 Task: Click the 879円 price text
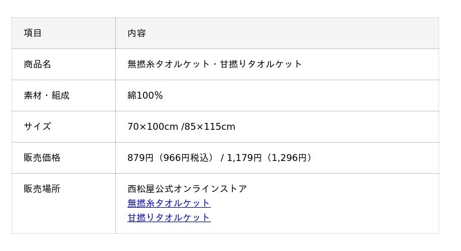point(141,158)
